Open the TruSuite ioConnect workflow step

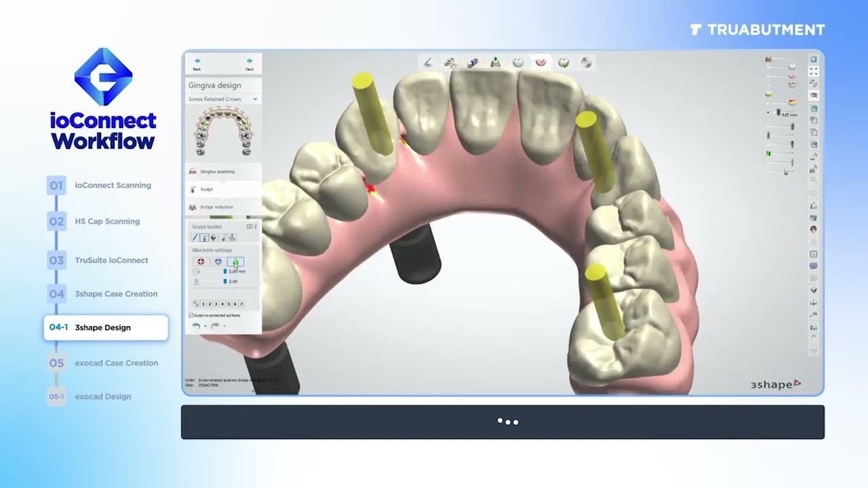(x=107, y=260)
